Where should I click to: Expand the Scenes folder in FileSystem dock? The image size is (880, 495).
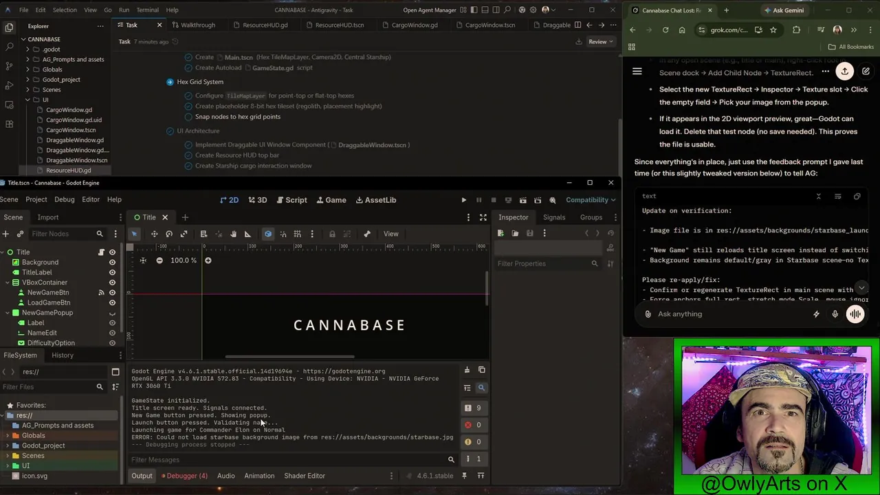click(9, 456)
